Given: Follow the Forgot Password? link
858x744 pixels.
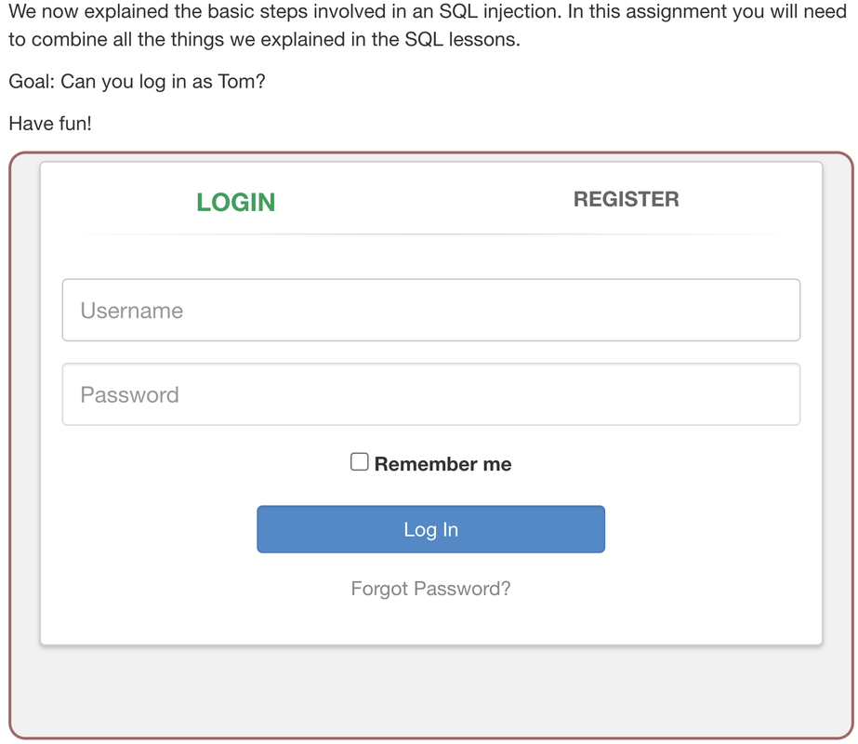Looking at the screenshot, I should (430, 589).
